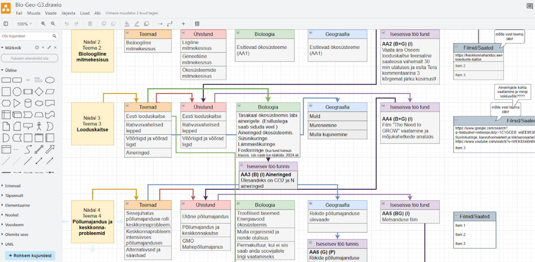Click the undo arrow icon
The width and height of the screenshot is (535, 262).
tap(67, 24)
